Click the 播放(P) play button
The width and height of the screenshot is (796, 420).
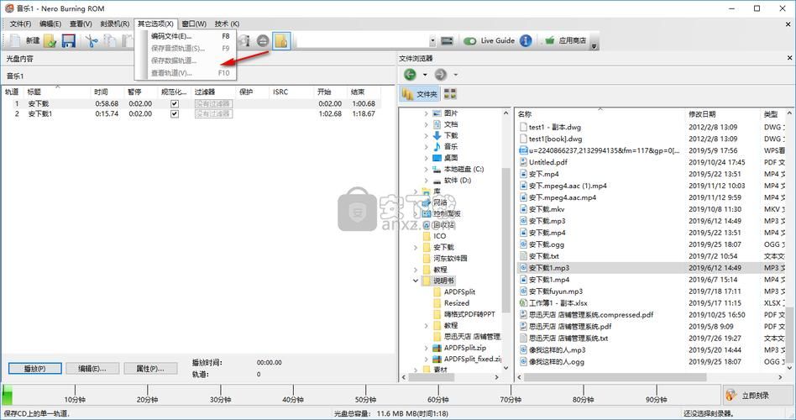click(x=35, y=368)
